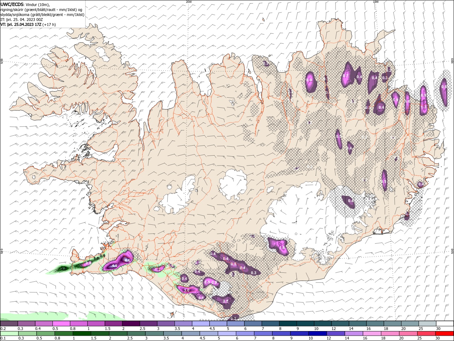The height and width of the screenshot is (341, 454).
Task: Click the 'Vindur (10m),' header text
Action: click(38, 4)
